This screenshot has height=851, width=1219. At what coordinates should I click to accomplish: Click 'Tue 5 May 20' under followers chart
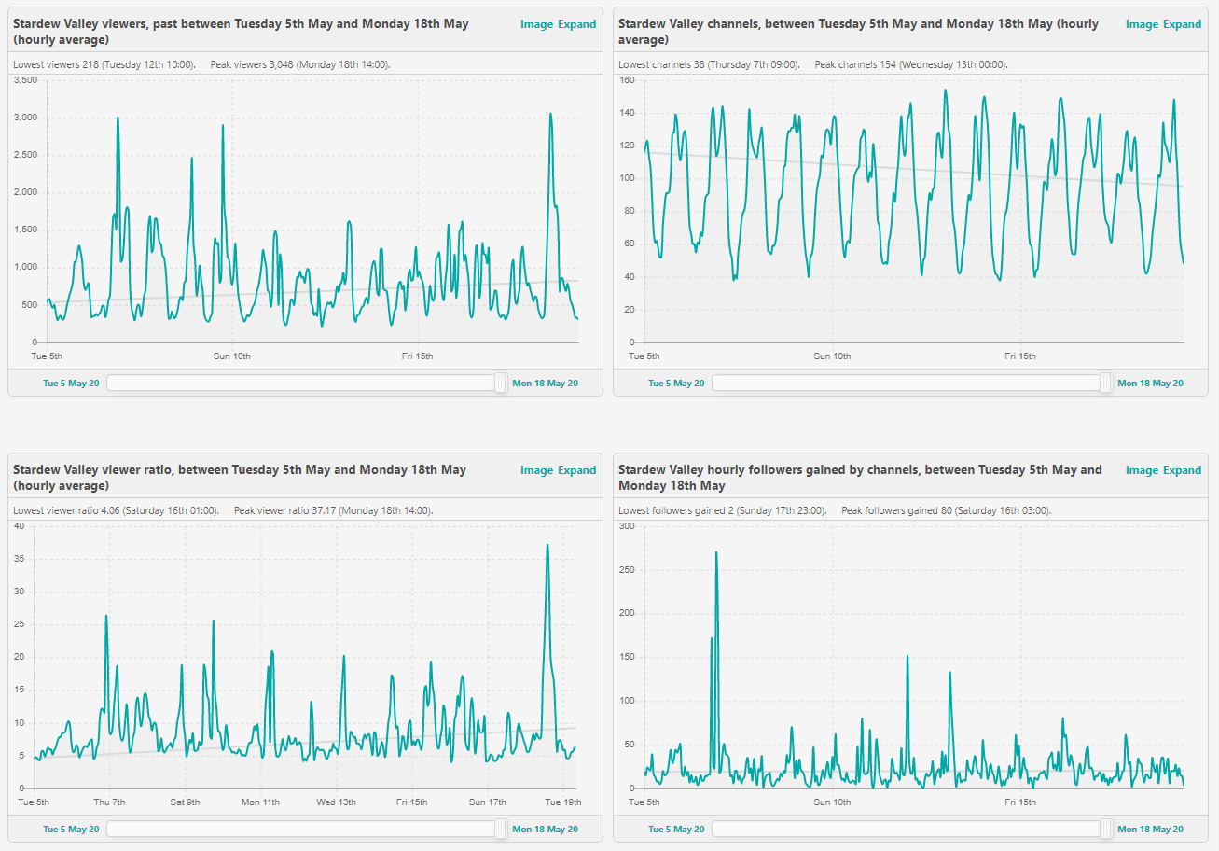click(x=676, y=830)
